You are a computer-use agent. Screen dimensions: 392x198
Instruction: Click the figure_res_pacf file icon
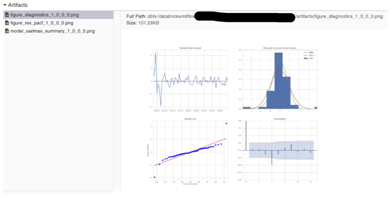point(7,23)
